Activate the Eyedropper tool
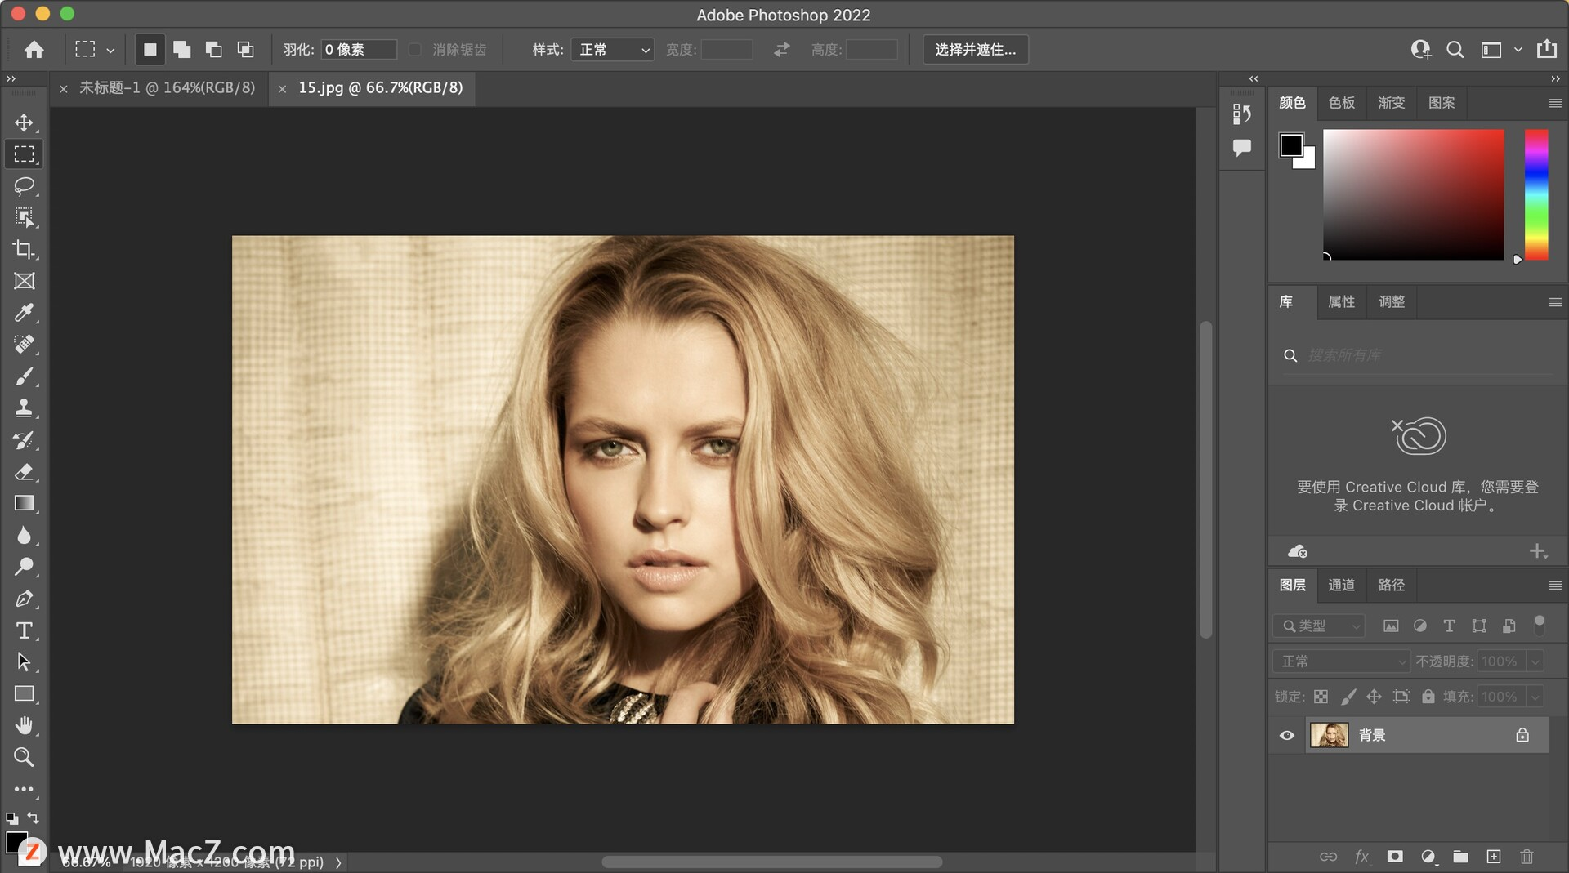This screenshot has height=873, width=1569. coord(24,313)
